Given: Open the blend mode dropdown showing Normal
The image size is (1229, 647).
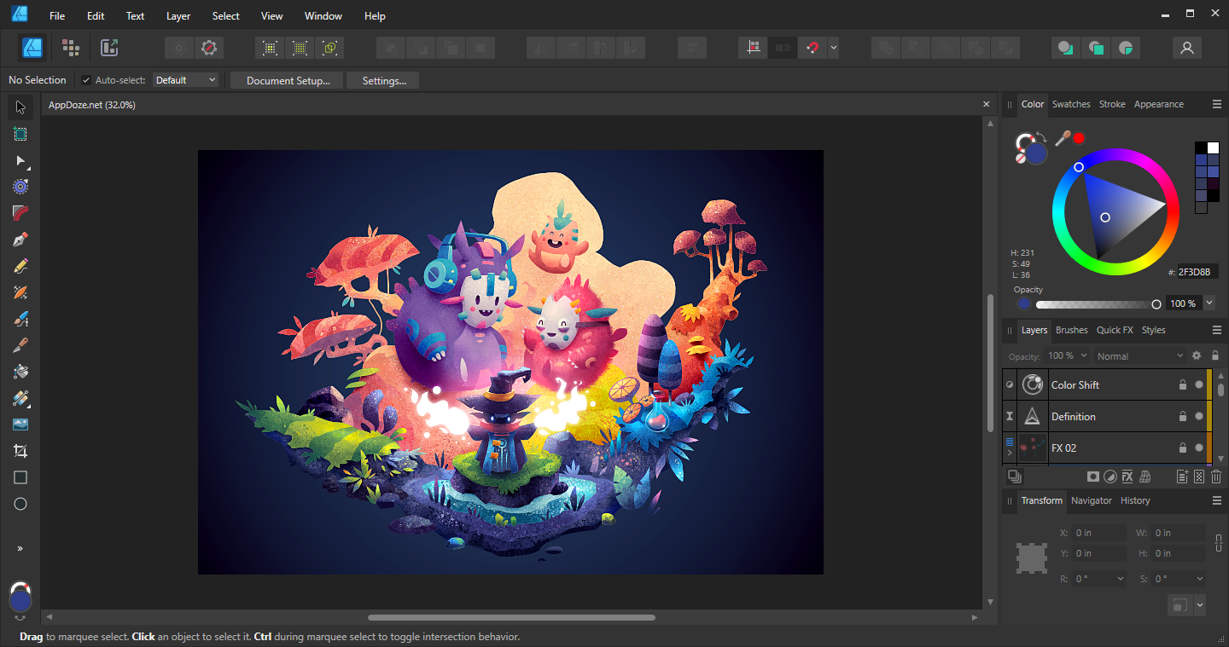Looking at the screenshot, I should click(1139, 355).
